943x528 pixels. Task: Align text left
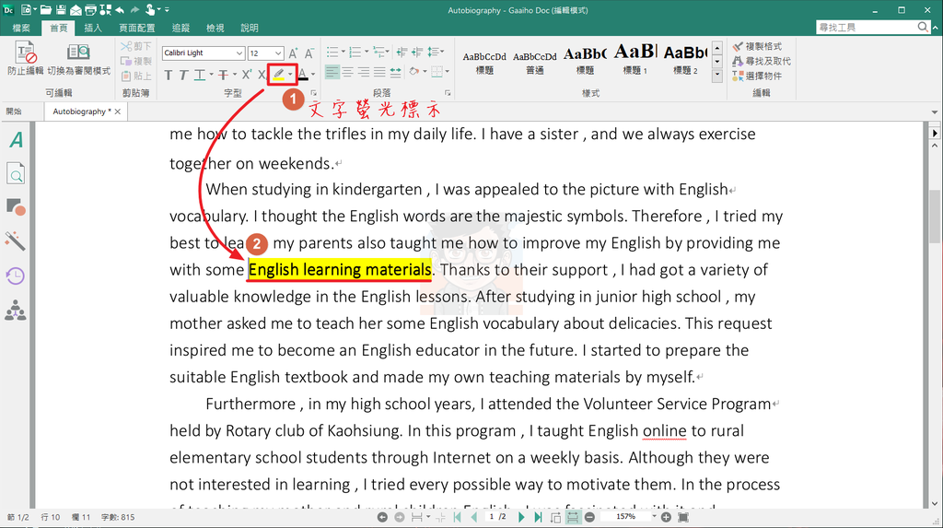click(332, 72)
